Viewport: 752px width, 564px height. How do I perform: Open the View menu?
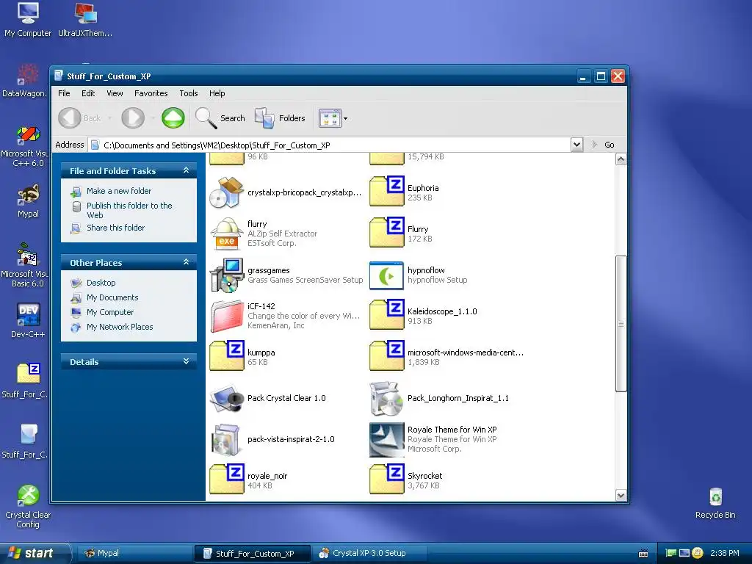(x=115, y=93)
